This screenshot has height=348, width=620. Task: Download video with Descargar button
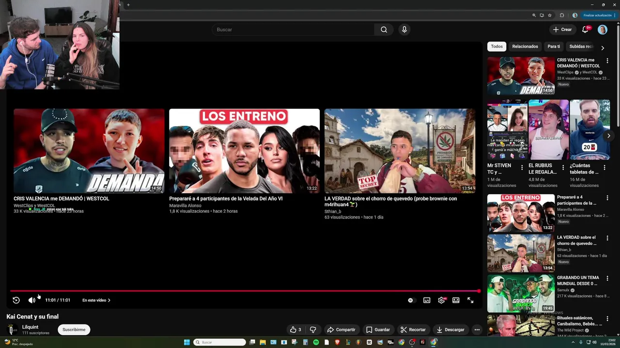(x=450, y=330)
